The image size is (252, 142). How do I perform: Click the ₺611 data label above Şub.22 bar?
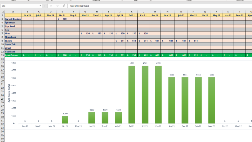pyautogui.click(x=199, y=75)
